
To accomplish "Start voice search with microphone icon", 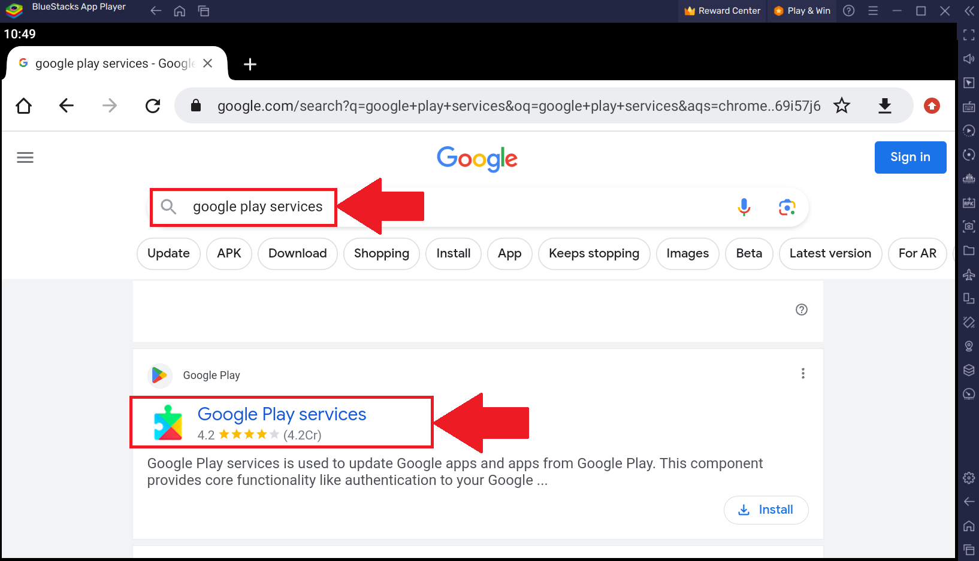I will pos(744,207).
